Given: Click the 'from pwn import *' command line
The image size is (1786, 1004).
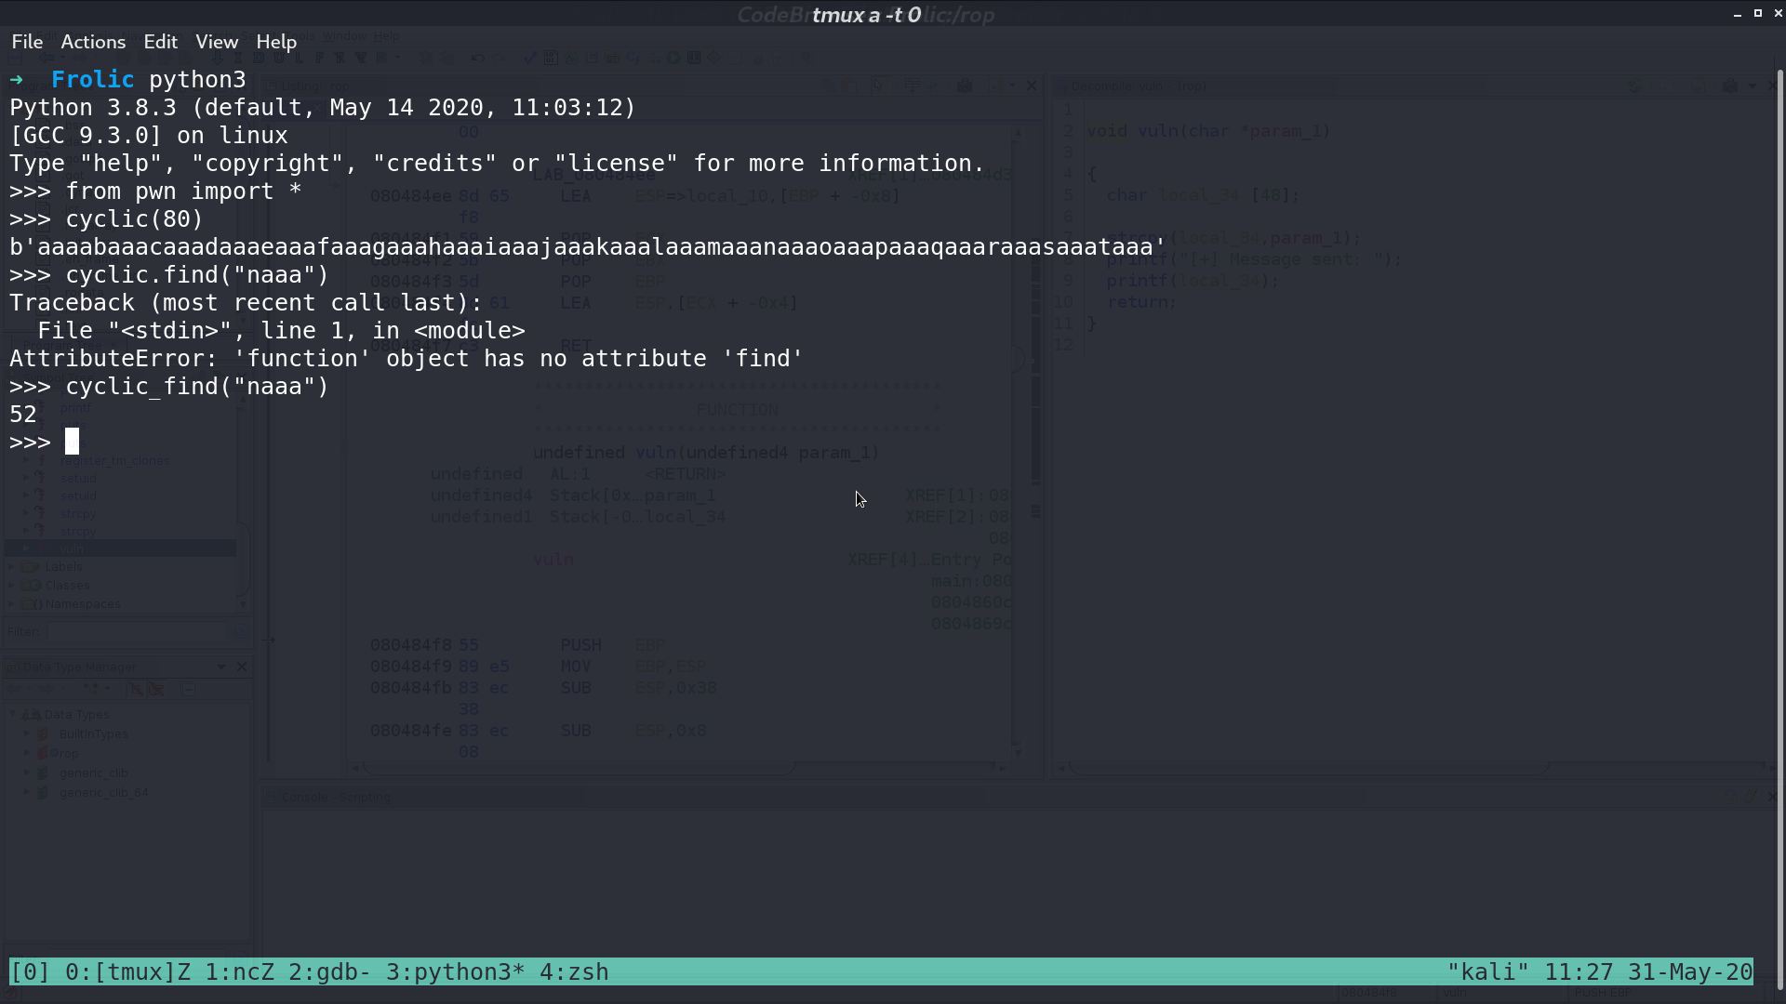Looking at the screenshot, I should click(x=155, y=192).
